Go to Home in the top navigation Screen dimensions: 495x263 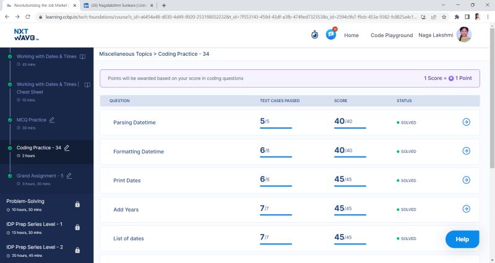point(351,35)
